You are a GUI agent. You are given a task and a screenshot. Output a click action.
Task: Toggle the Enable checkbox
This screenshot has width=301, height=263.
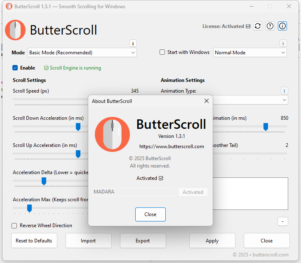coord(15,68)
